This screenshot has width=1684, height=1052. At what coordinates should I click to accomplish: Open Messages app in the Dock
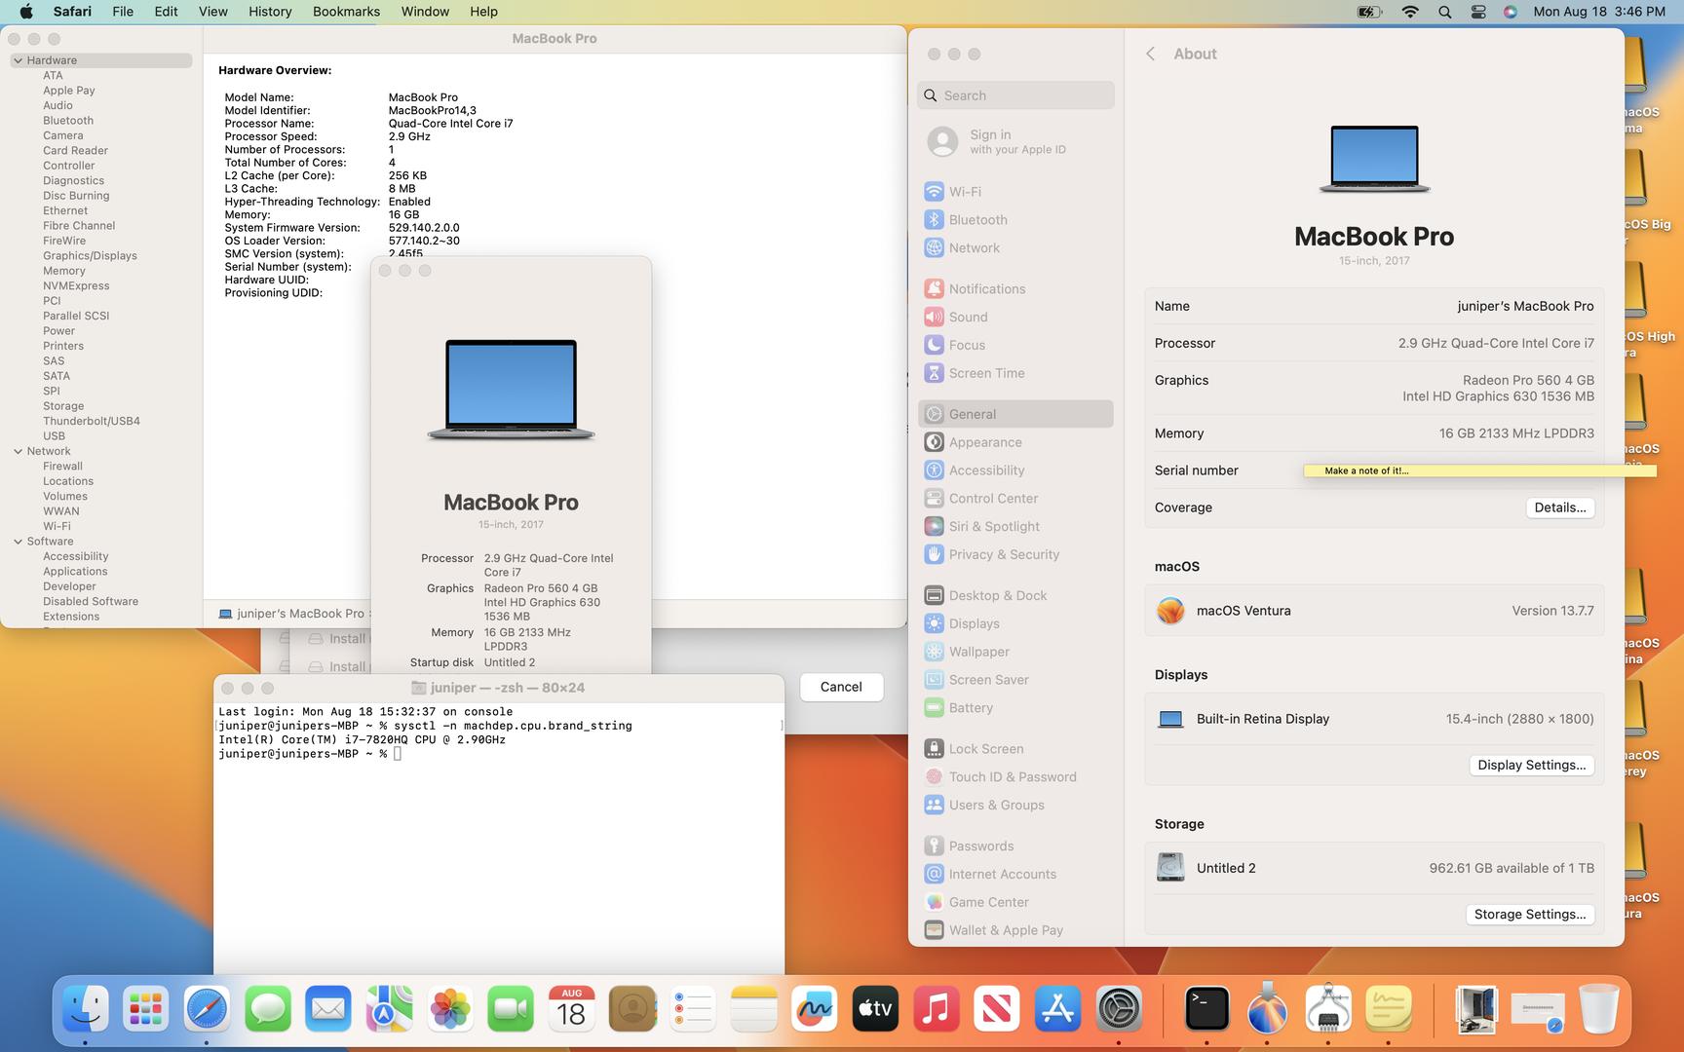pos(268,1009)
